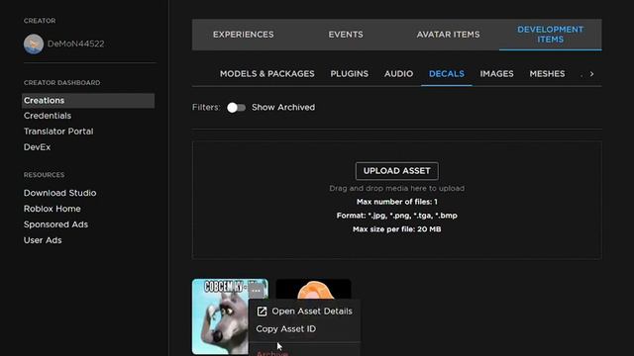Open the User Ads link
Screen dimensions: 634x356
[x=43, y=240]
